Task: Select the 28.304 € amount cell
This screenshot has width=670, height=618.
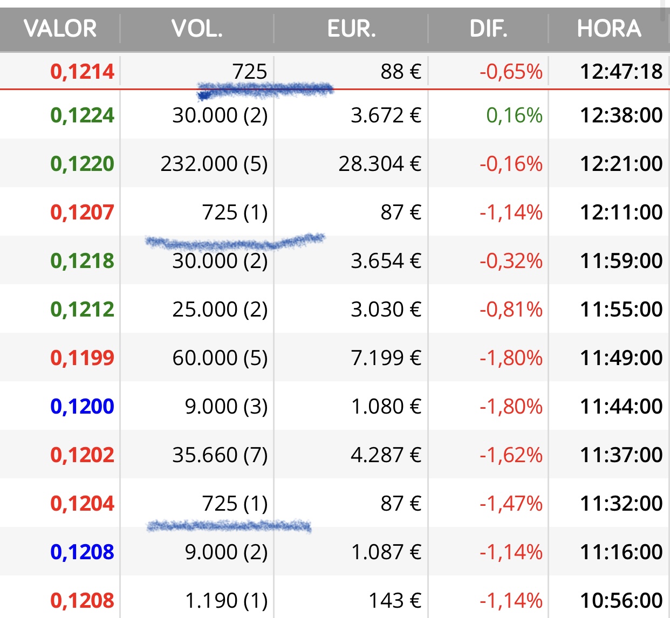Action: click(x=380, y=164)
